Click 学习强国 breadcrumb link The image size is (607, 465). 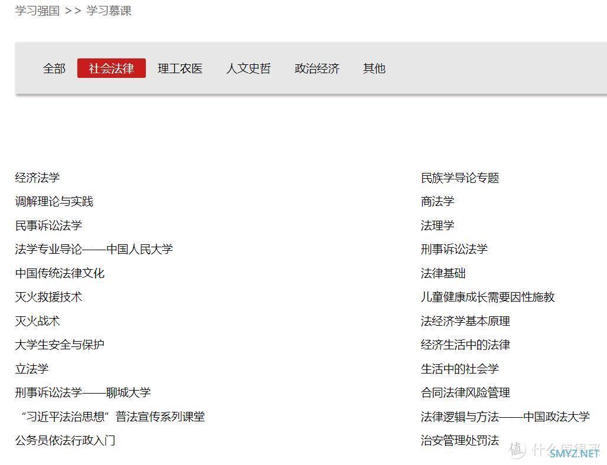point(37,11)
